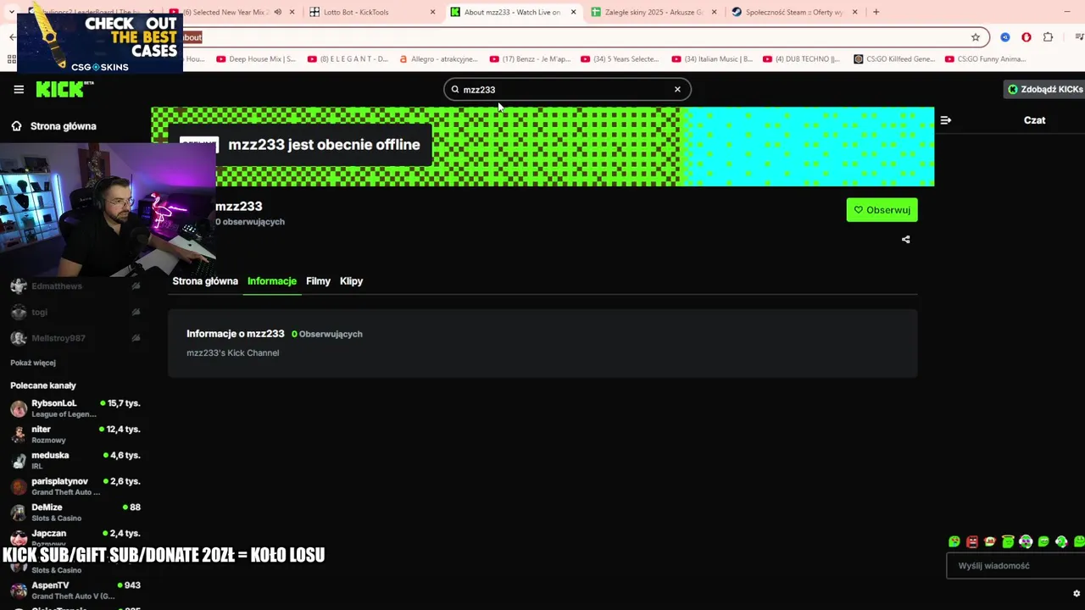The height and width of the screenshot is (610, 1085).
Task: Switch to the Klipy tab
Action: (351, 281)
